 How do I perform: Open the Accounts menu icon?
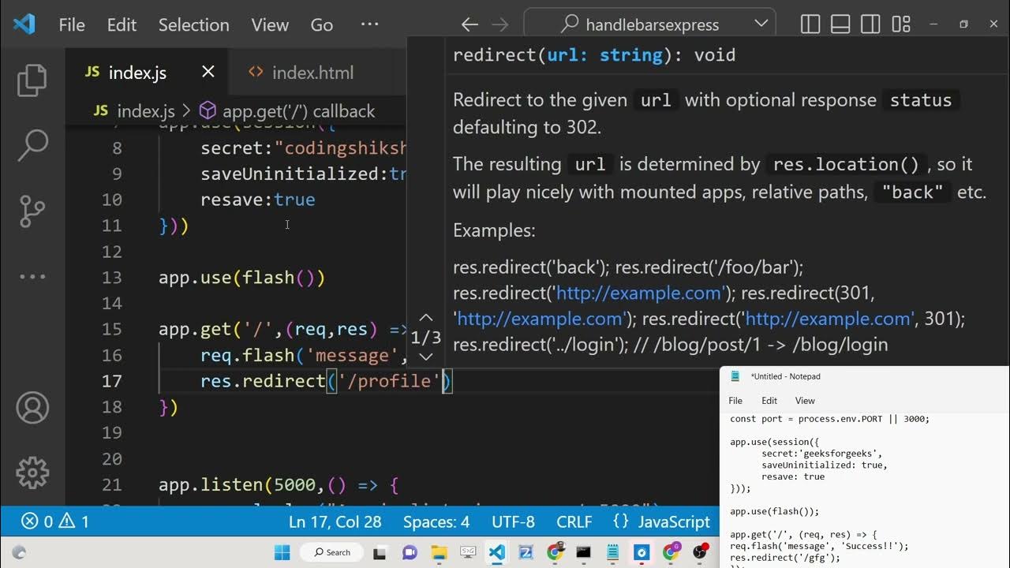[32, 408]
